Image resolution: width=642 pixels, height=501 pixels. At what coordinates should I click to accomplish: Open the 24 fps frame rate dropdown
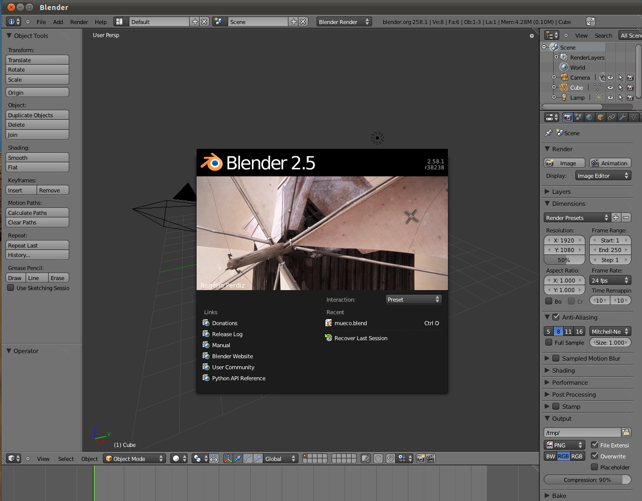pyautogui.click(x=610, y=280)
